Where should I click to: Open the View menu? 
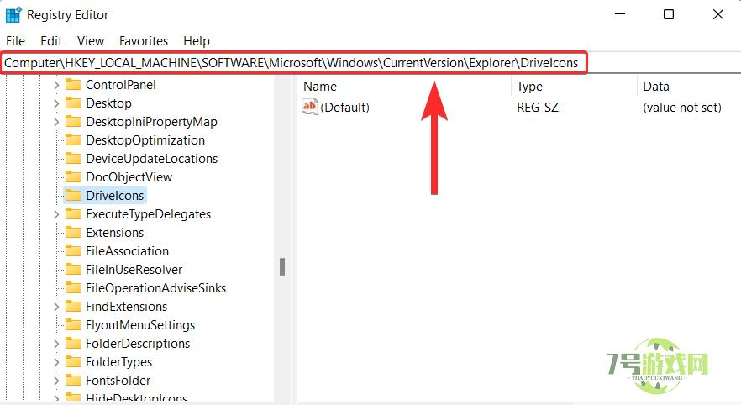coord(90,41)
